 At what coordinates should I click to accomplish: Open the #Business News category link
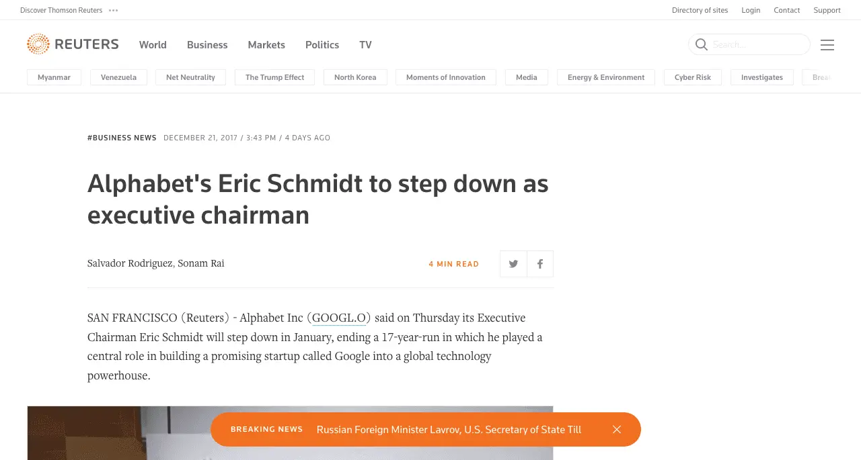point(122,138)
